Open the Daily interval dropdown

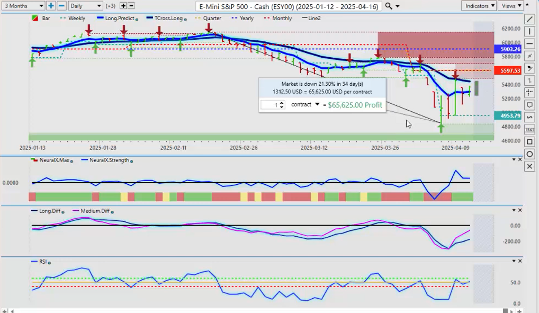click(x=85, y=6)
